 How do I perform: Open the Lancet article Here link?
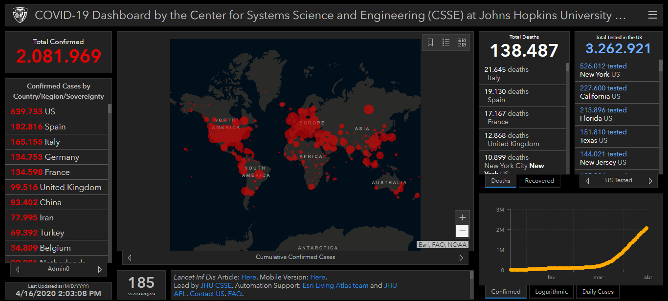pyautogui.click(x=248, y=277)
